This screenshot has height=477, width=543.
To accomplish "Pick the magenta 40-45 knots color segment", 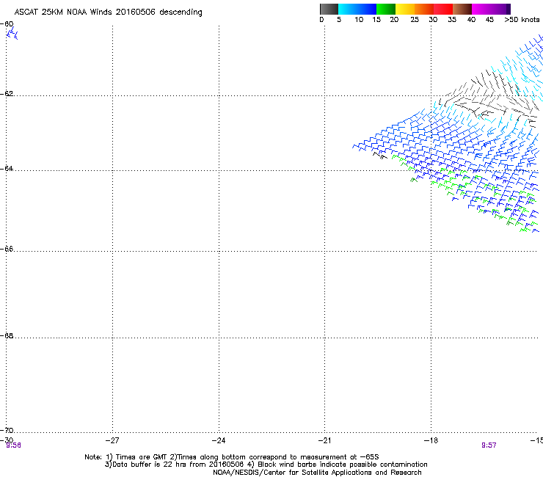I will [x=481, y=9].
